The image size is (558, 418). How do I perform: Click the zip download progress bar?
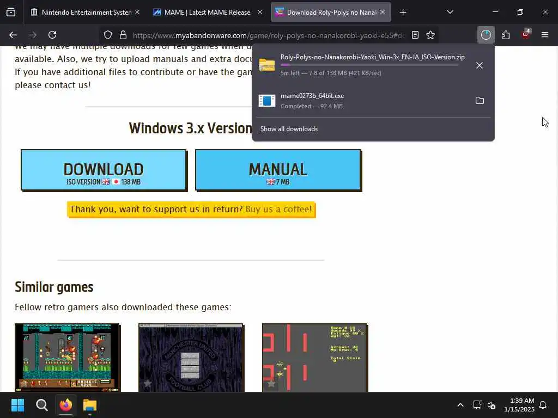(x=369, y=65)
